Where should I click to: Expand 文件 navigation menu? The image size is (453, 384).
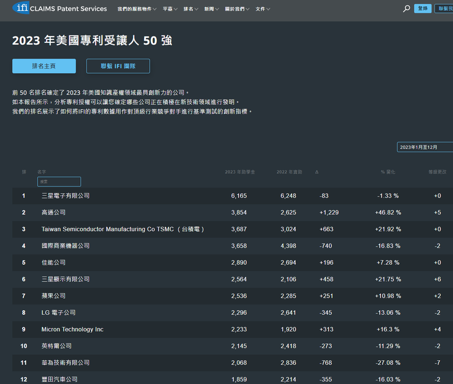coord(263,9)
